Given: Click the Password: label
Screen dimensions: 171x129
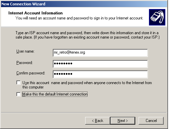Looking at the screenshot, I should click(24, 63).
